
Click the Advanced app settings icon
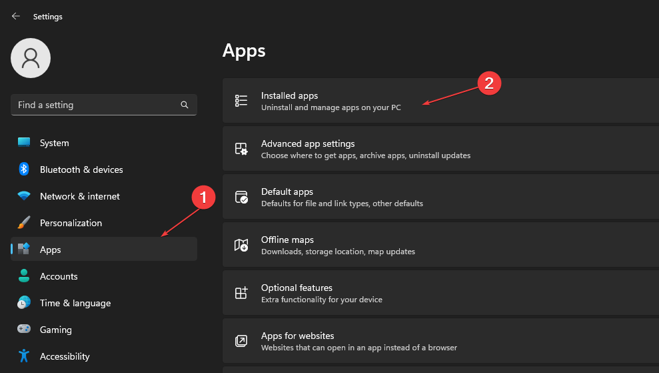pos(241,149)
